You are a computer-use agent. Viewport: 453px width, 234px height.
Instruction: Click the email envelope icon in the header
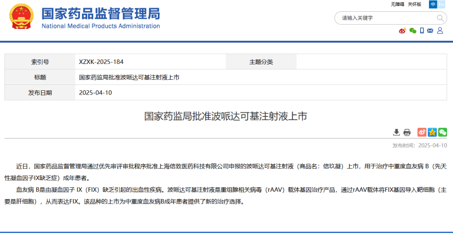(x=430, y=31)
